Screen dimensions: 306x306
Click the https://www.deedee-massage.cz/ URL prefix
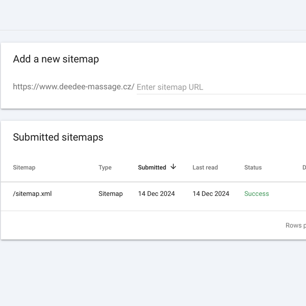(x=73, y=87)
